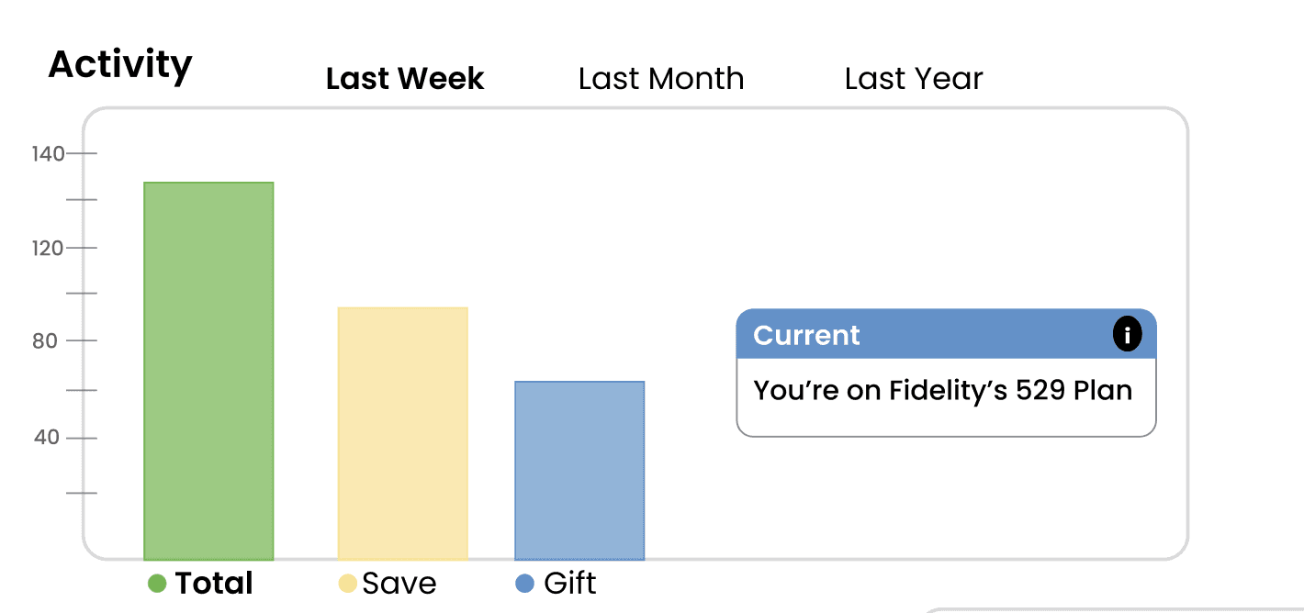This screenshot has height=613, width=1304.
Task: Toggle the Gift legend label
Action: click(x=570, y=583)
